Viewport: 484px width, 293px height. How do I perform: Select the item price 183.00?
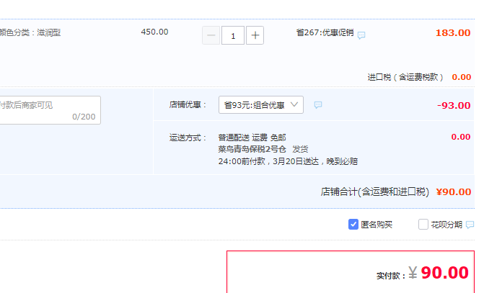point(453,32)
